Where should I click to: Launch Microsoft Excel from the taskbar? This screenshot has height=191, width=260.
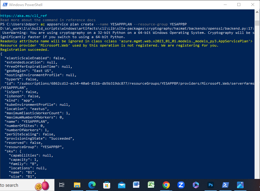click(151, 185)
